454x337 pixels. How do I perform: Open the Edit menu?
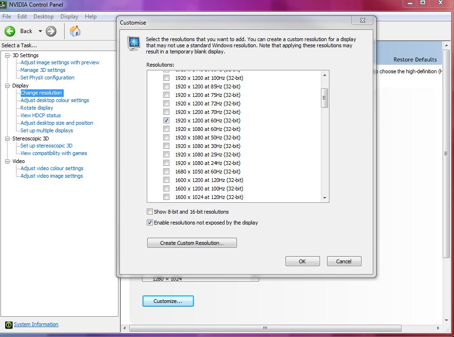pyautogui.click(x=22, y=17)
